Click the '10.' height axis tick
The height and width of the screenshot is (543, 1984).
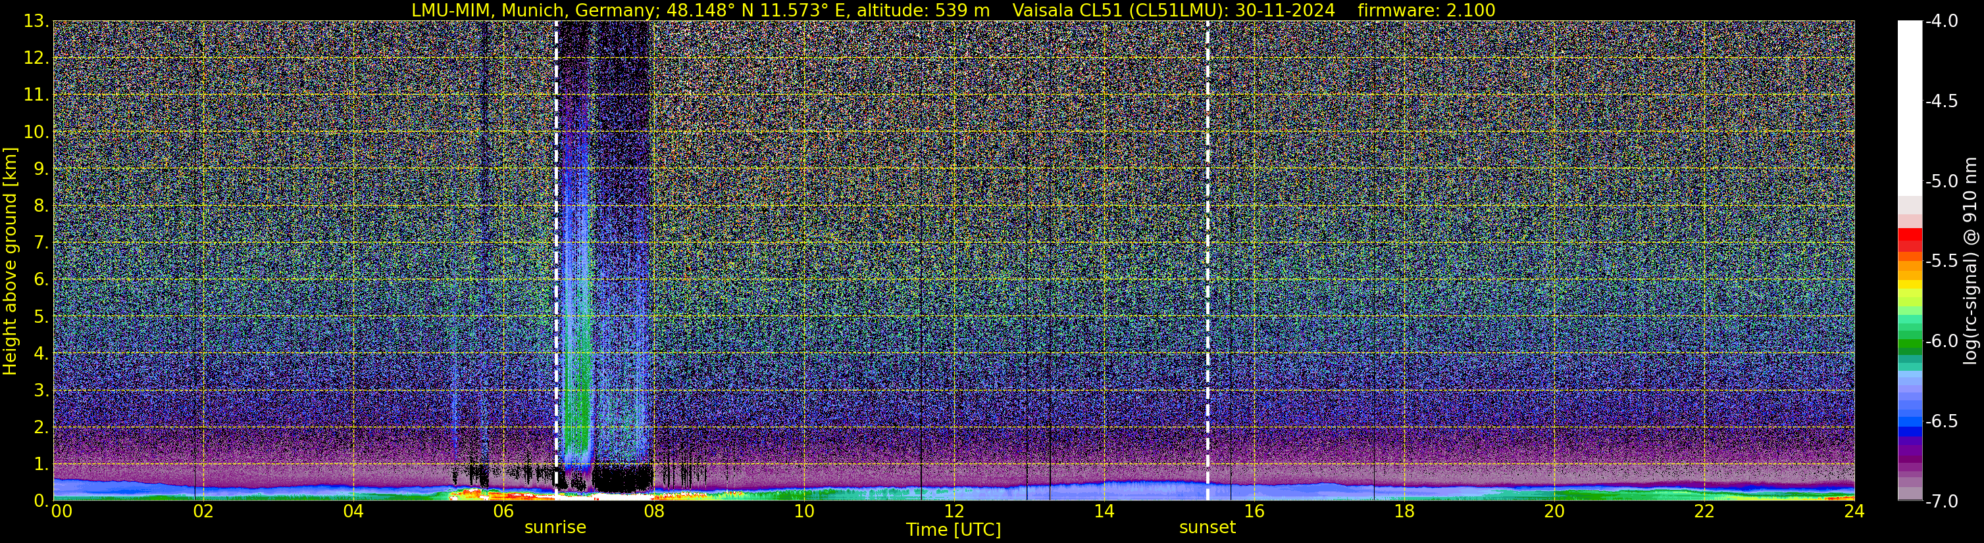[x=37, y=131]
